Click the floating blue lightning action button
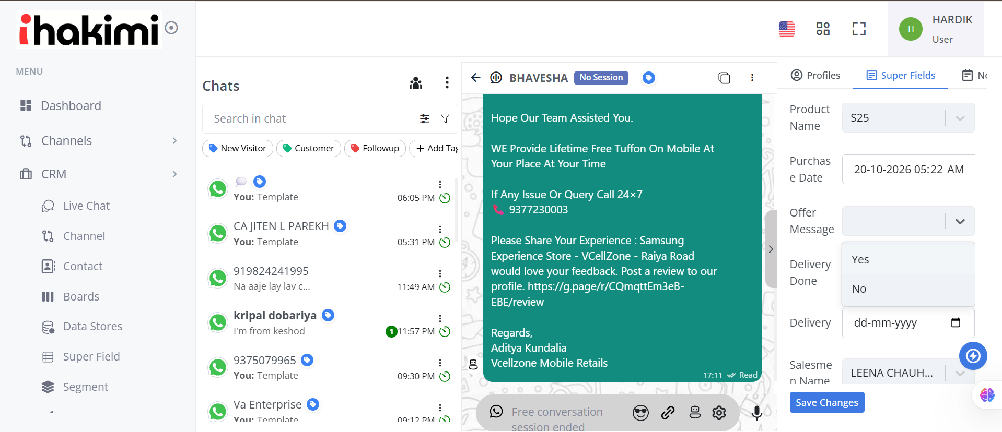The image size is (1002, 432). (973, 356)
